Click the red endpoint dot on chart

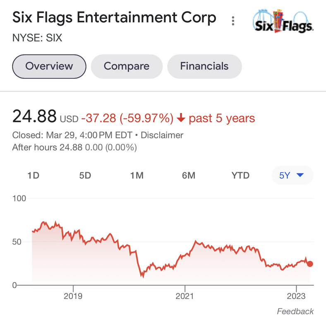pos(310,264)
